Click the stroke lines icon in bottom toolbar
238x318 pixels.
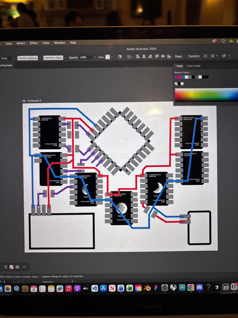[x=17, y=267]
